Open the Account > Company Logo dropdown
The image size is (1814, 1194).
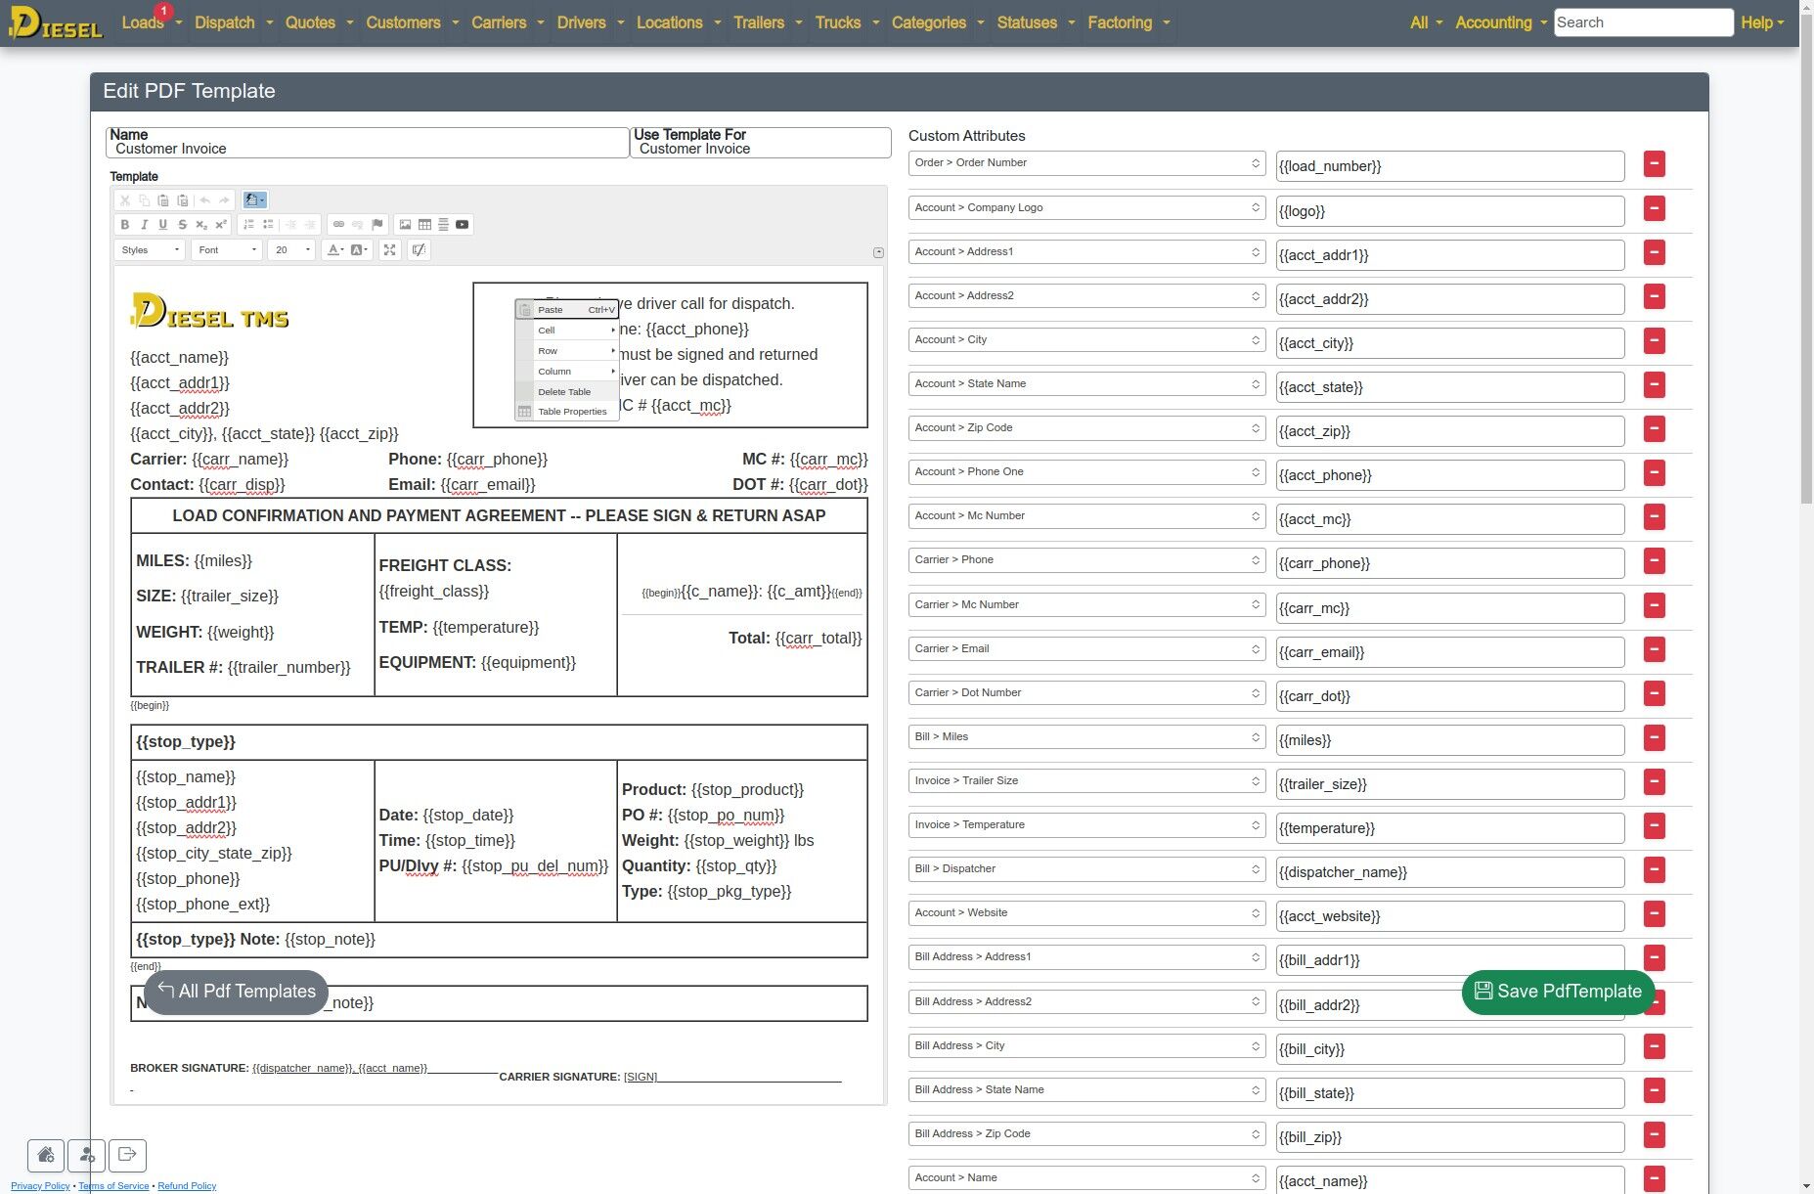1085,208
